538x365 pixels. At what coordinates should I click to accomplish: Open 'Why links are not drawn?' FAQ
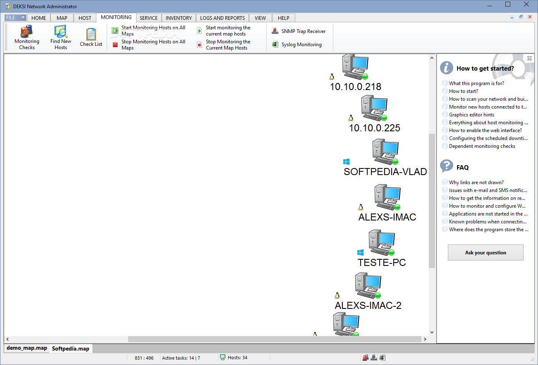pos(476,182)
